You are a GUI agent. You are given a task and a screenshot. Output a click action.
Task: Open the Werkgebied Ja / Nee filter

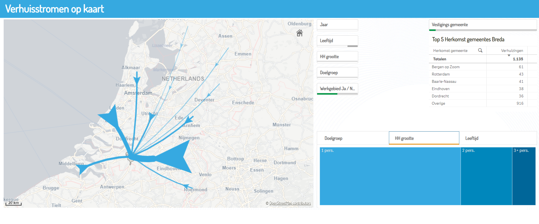(337, 89)
